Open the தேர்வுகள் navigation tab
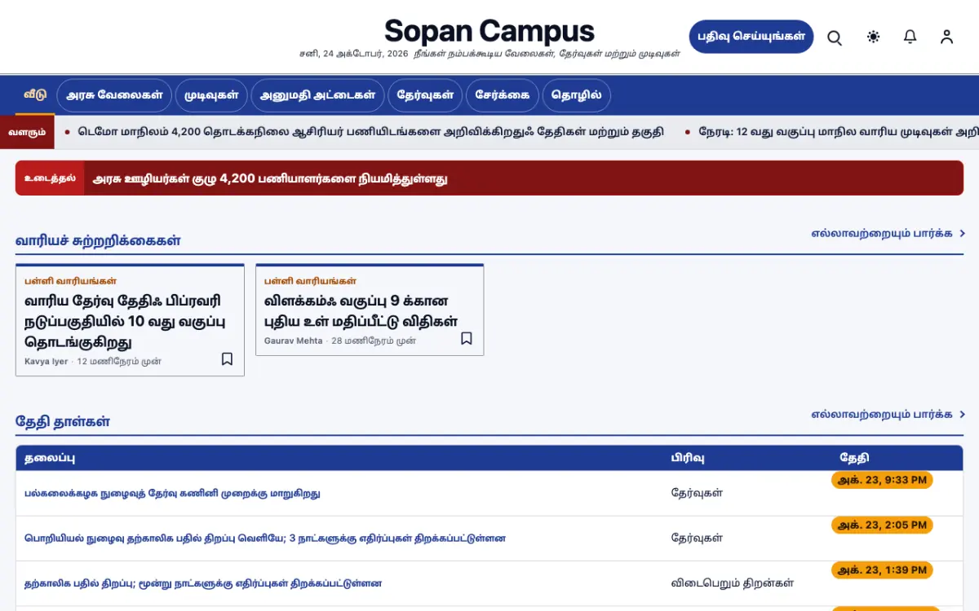979x611 pixels. pyautogui.click(x=425, y=95)
